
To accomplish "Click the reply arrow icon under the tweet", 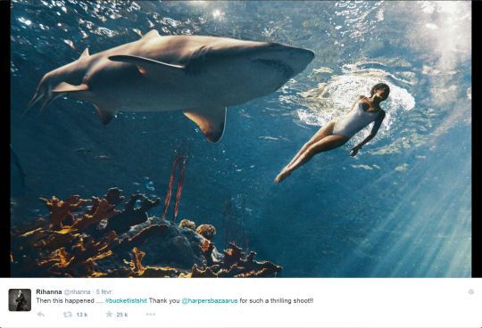I will 40,315.
